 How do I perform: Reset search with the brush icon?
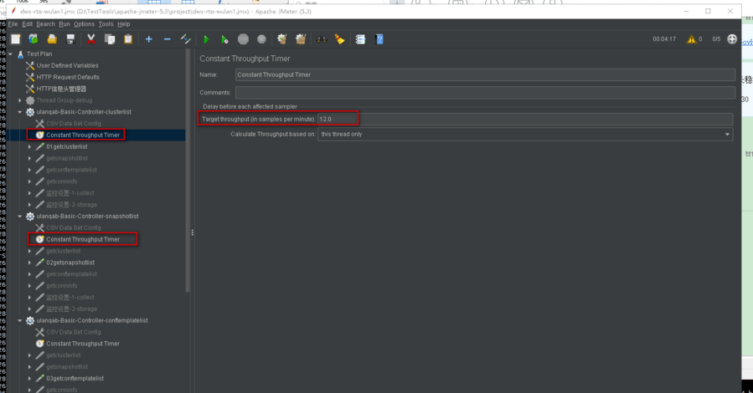click(339, 39)
